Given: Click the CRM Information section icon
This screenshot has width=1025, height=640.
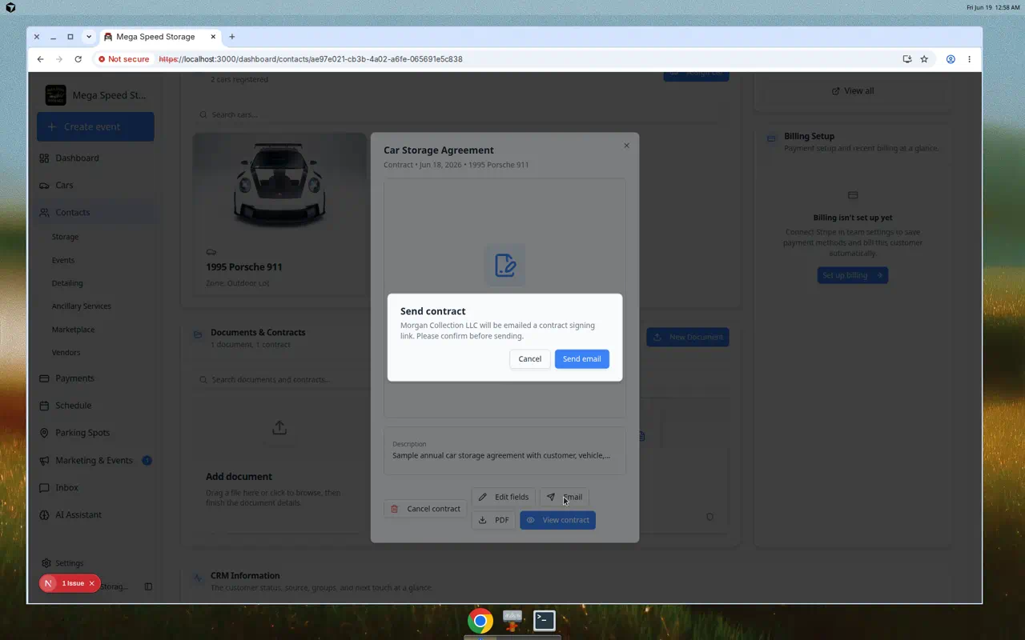Looking at the screenshot, I should 198,578.
